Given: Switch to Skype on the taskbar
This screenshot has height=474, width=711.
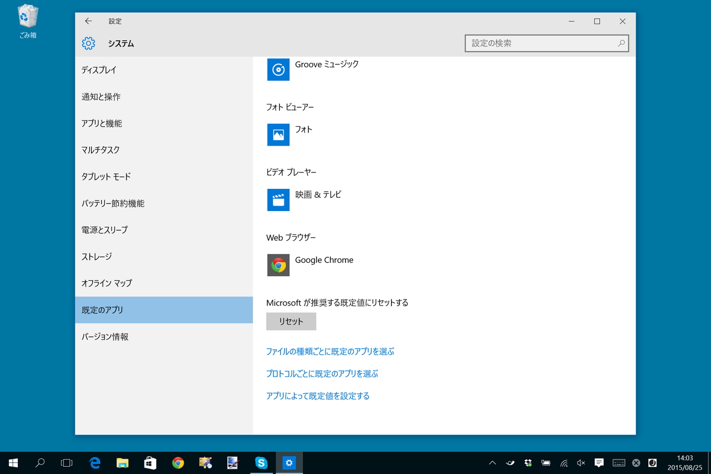Looking at the screenshot, I should tap(261, 463).
